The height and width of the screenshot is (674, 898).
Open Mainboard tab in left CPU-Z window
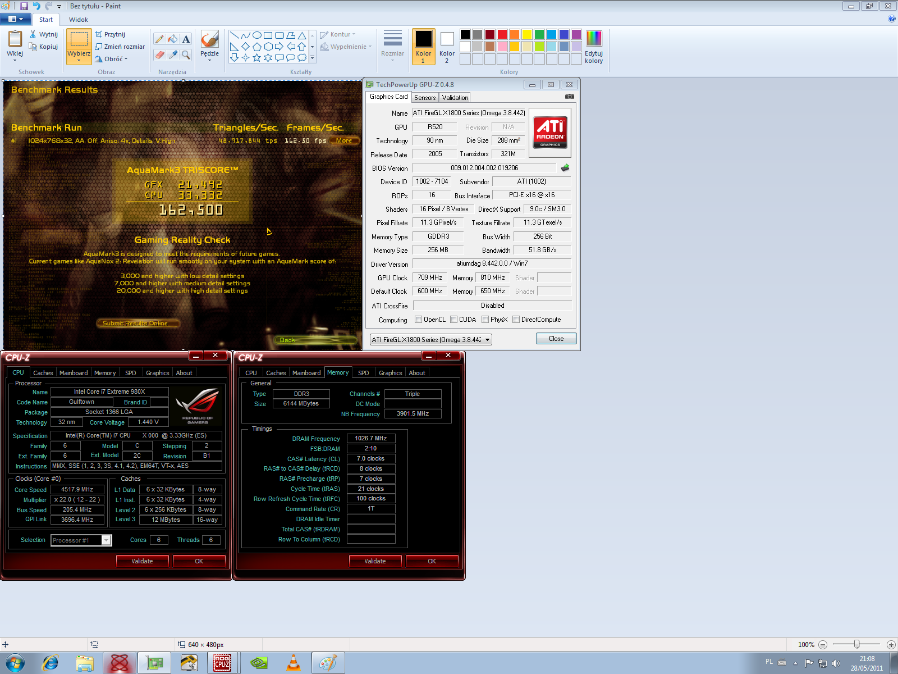coord(74,373)
